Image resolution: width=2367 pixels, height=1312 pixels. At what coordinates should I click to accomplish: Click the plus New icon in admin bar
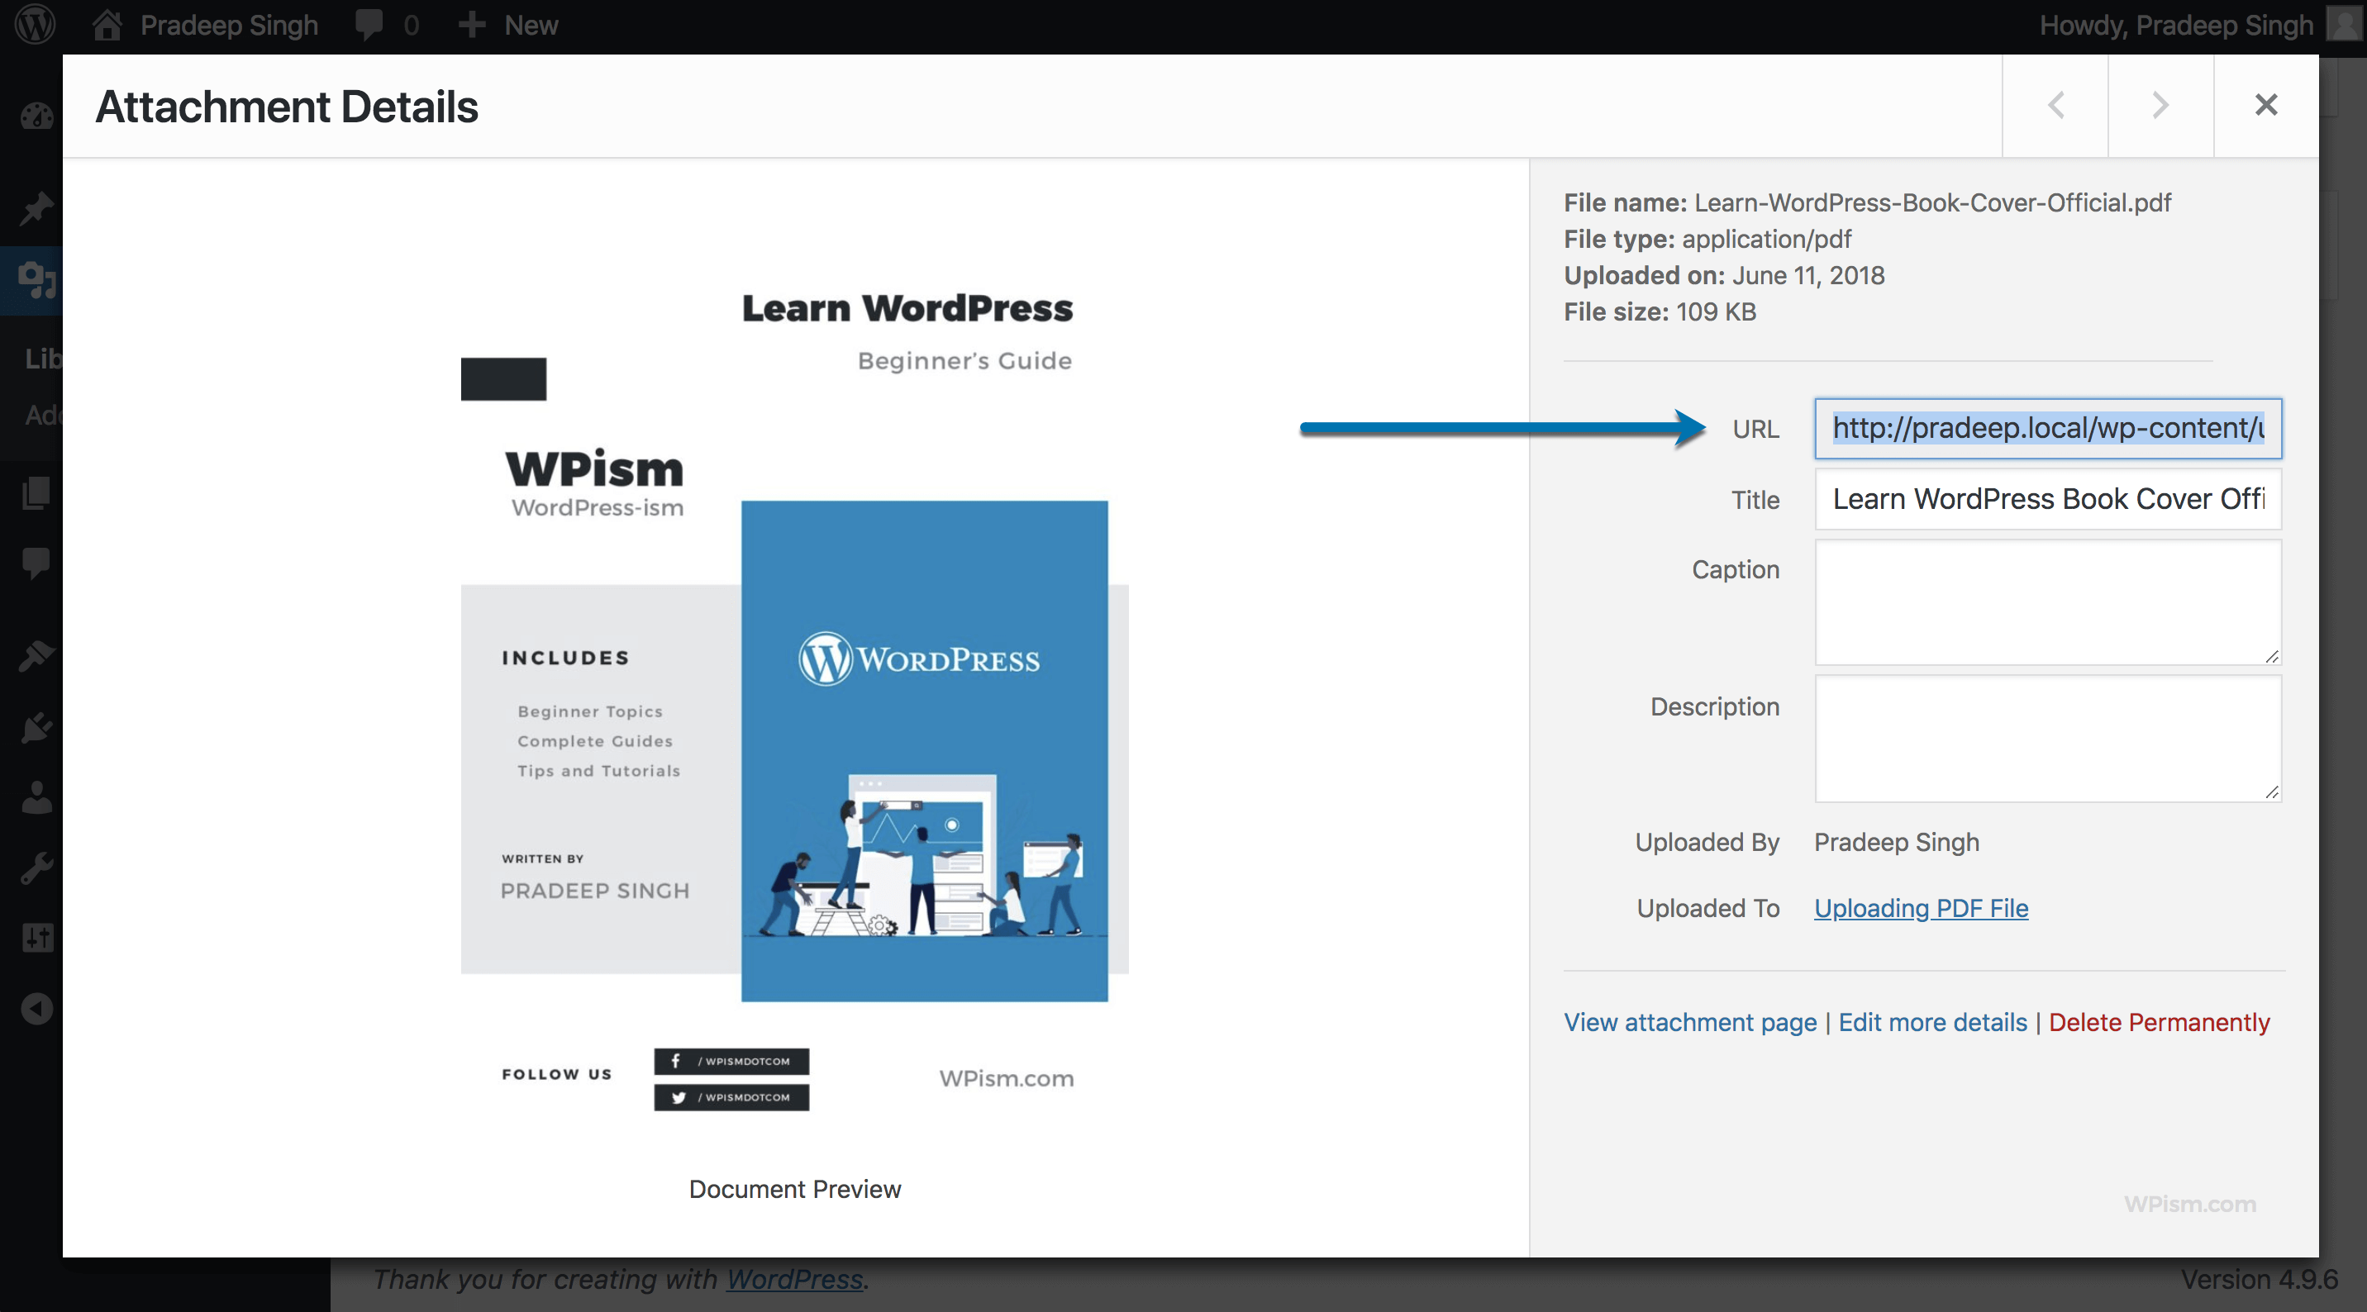tap(471, 25)
